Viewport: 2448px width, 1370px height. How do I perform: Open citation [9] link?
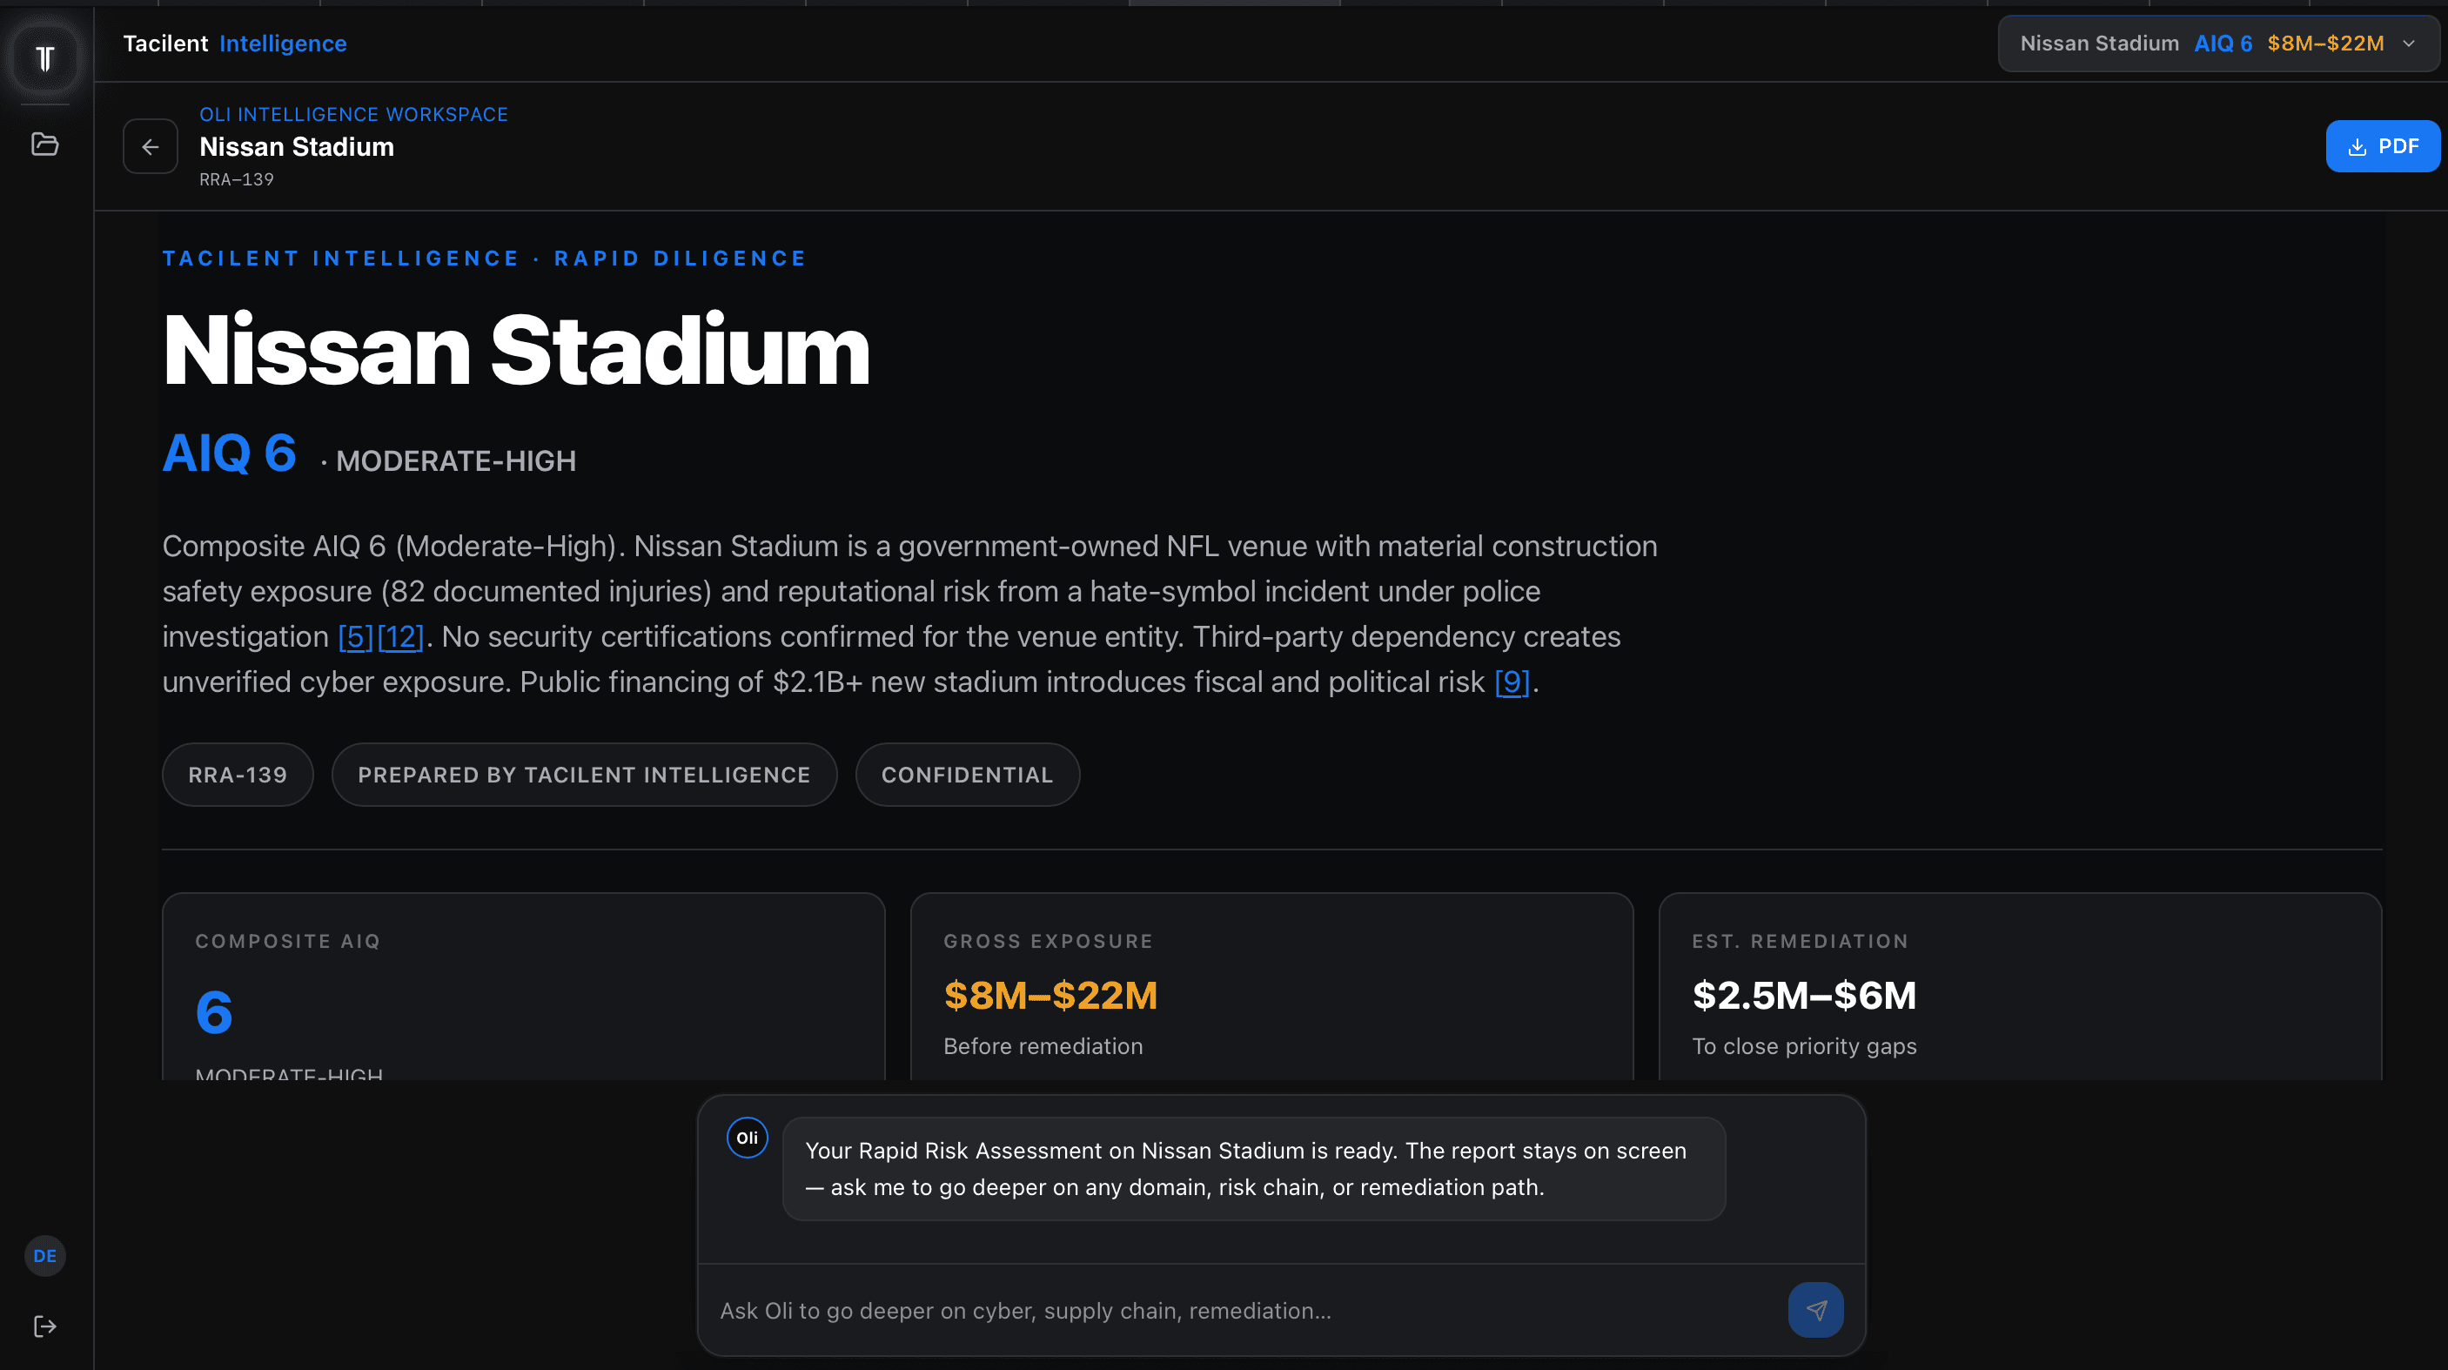pyautogui.click(x=1512, y=682)
